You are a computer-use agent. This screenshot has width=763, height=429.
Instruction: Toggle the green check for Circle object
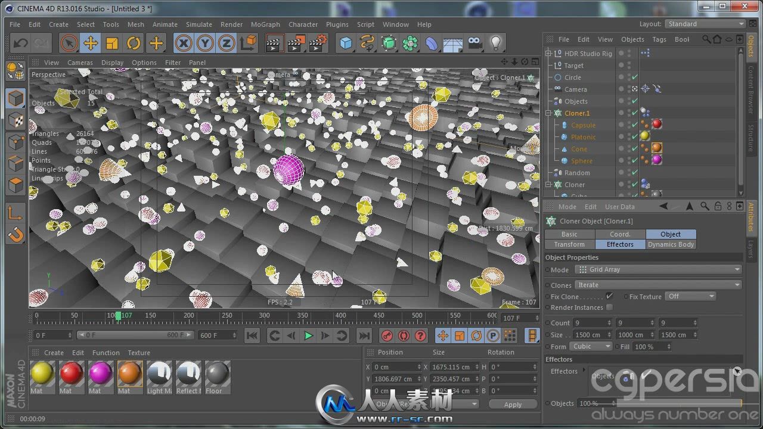[x=635, y=77]
